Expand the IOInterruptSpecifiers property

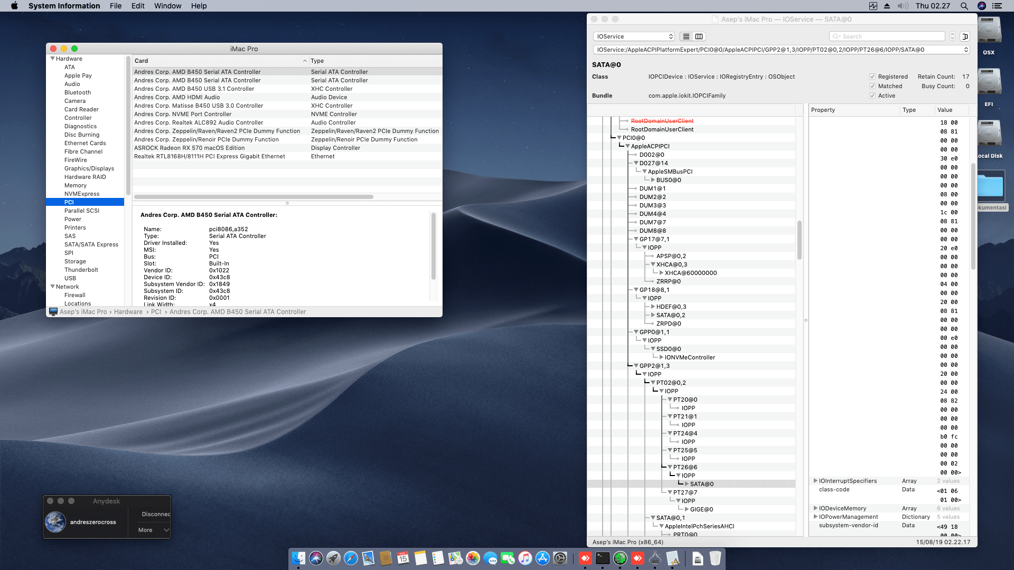[x=815, y=481]
